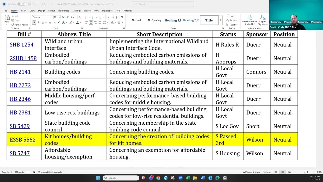Align text to the left

pyautogui.click(x=87, y=23)
